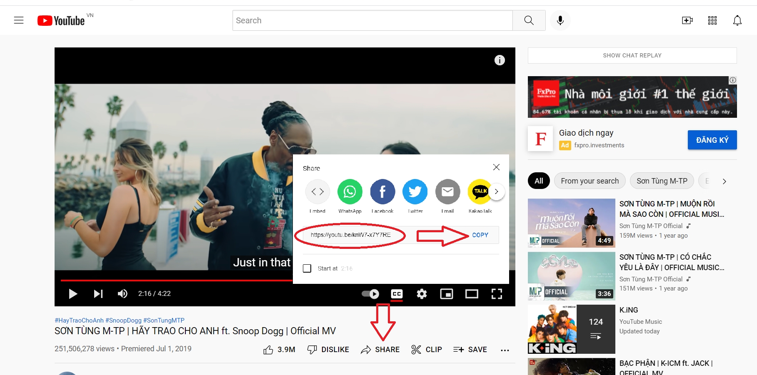This screenshot has width=757, height=375.
Task: Toggle closed captions (CC) button
Action: [397, 294]
